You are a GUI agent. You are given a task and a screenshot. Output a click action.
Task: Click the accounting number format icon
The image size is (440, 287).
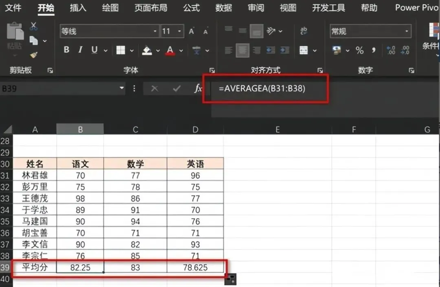tap(337, 50)
